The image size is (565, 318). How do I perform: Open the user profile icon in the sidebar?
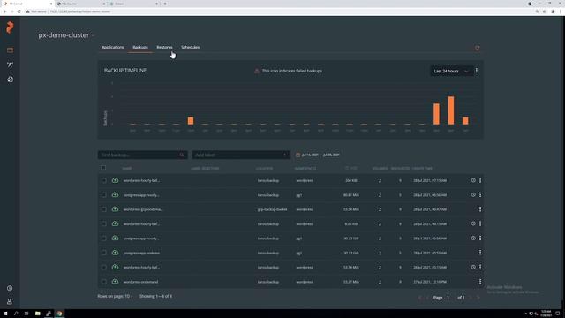(10, 302)
